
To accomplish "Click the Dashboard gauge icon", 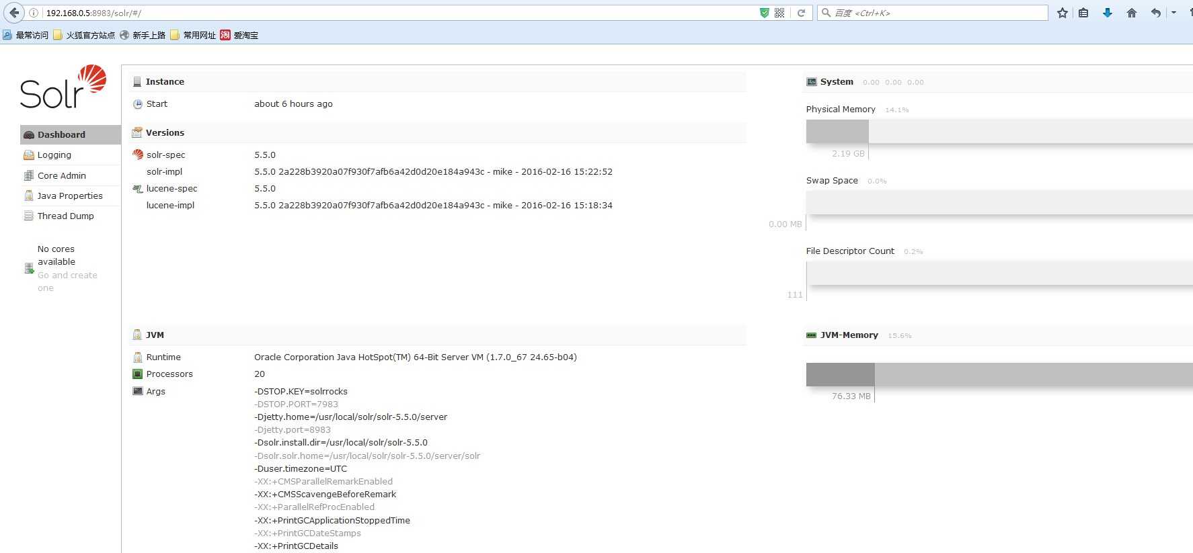I will click(29, 135).
